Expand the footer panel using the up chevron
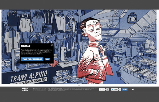The image size is (159, 102). 79,86
